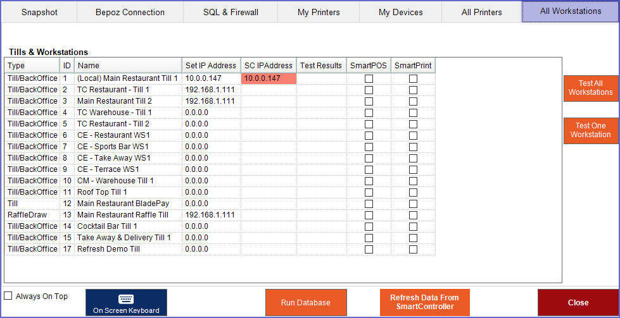Tick SmartPOS for Main Restaurant Till 1
Image resolution: width=620 pixels, height=318 pixels.
click(x=369, y=78)
